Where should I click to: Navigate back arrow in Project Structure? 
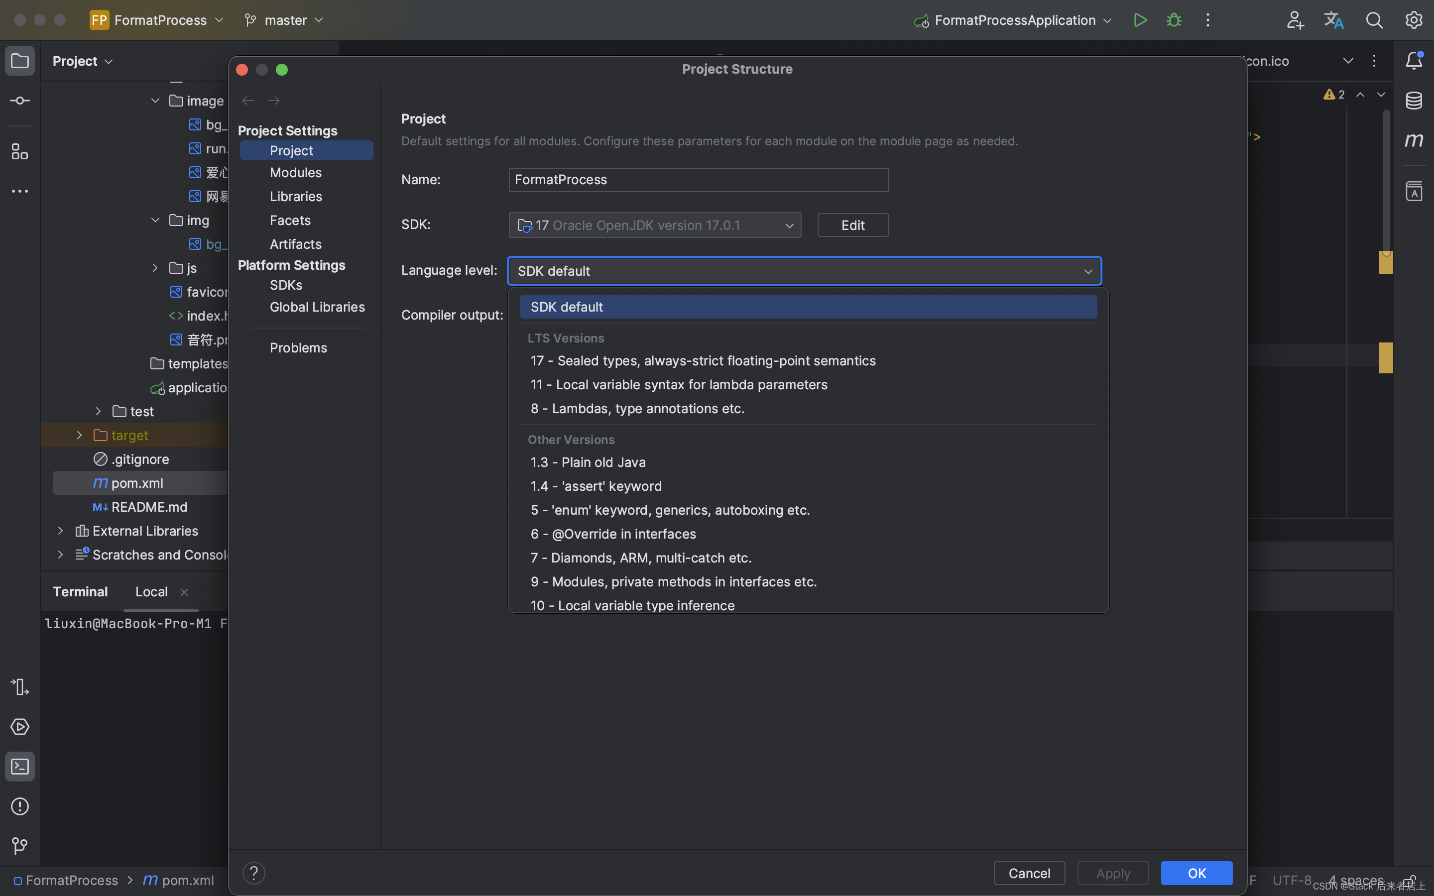(x=247, y=101)
